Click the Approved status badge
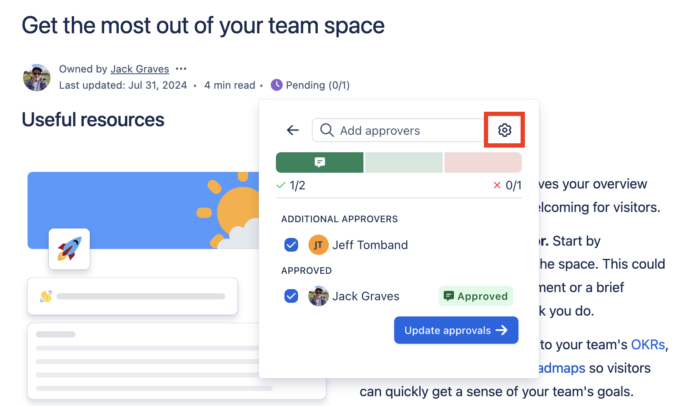 (476, 296)
